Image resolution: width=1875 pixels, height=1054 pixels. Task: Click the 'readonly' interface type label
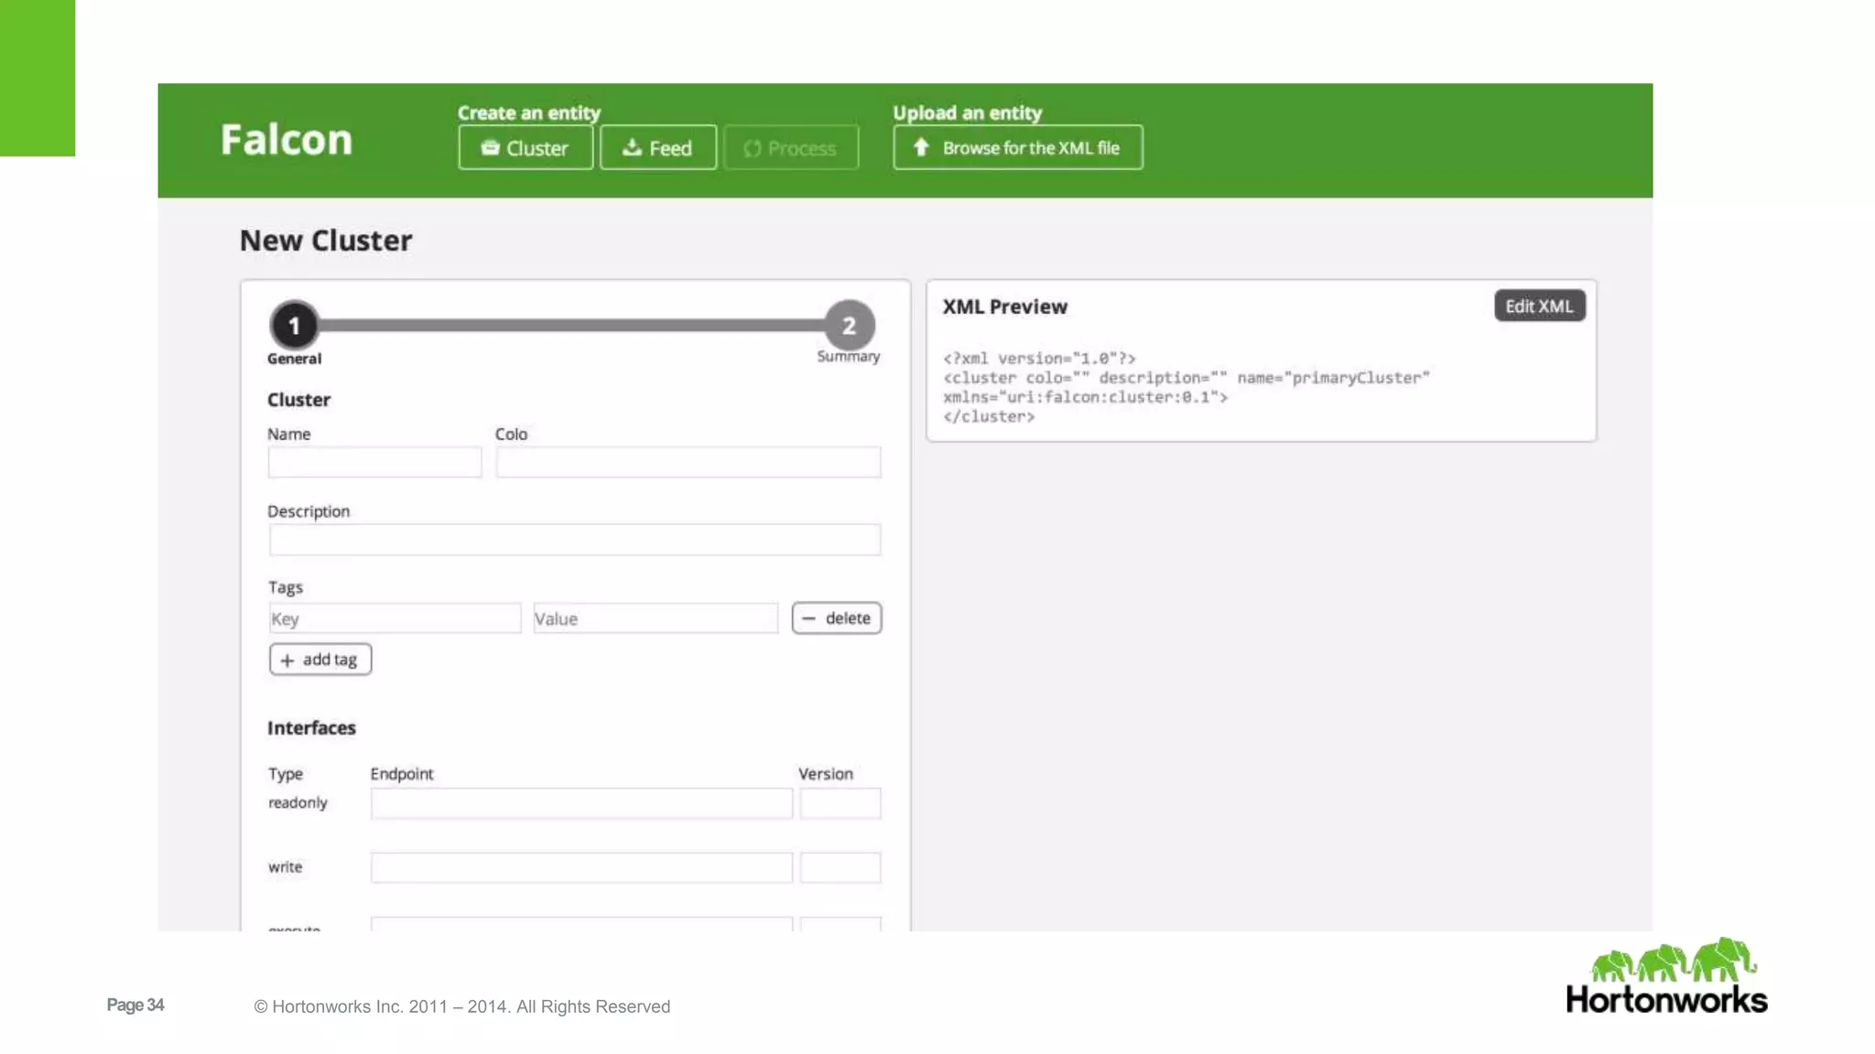click(x=298, y=802)
